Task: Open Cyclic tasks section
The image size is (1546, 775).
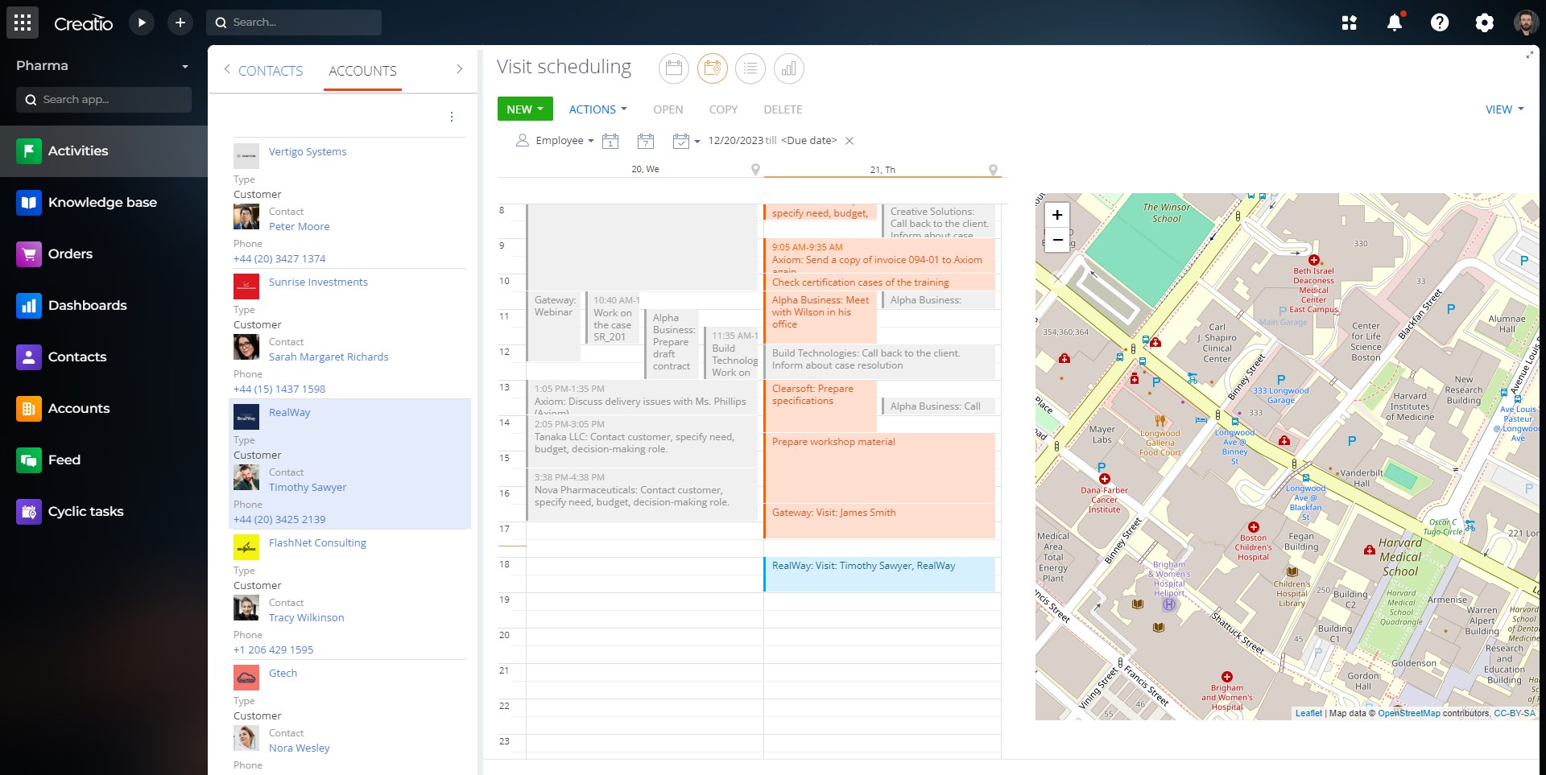Action: click(x=104, y=512)
